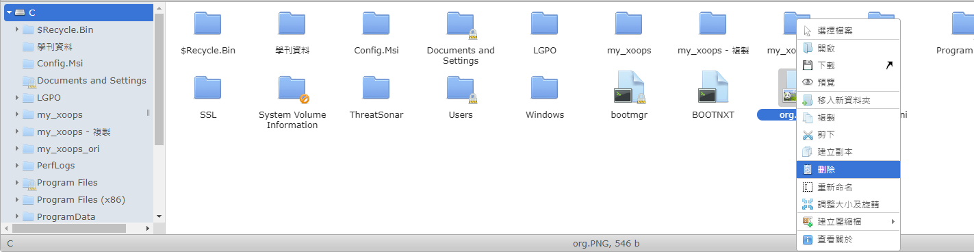Select Documents and Settings in the folder tree

(x=92, y=81)
